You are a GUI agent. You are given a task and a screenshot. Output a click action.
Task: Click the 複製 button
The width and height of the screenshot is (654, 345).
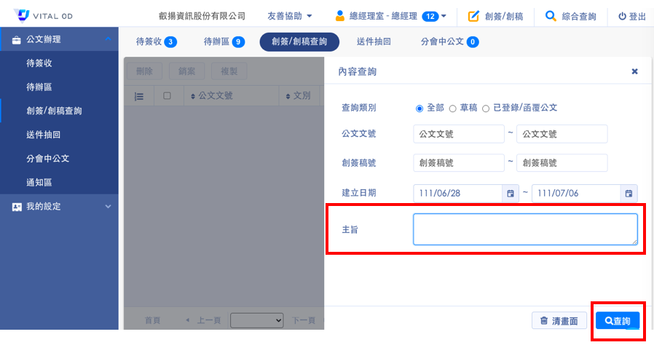[x=229, y=71]
